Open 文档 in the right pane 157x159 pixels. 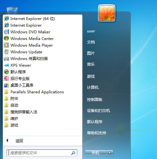coord(91,42)
